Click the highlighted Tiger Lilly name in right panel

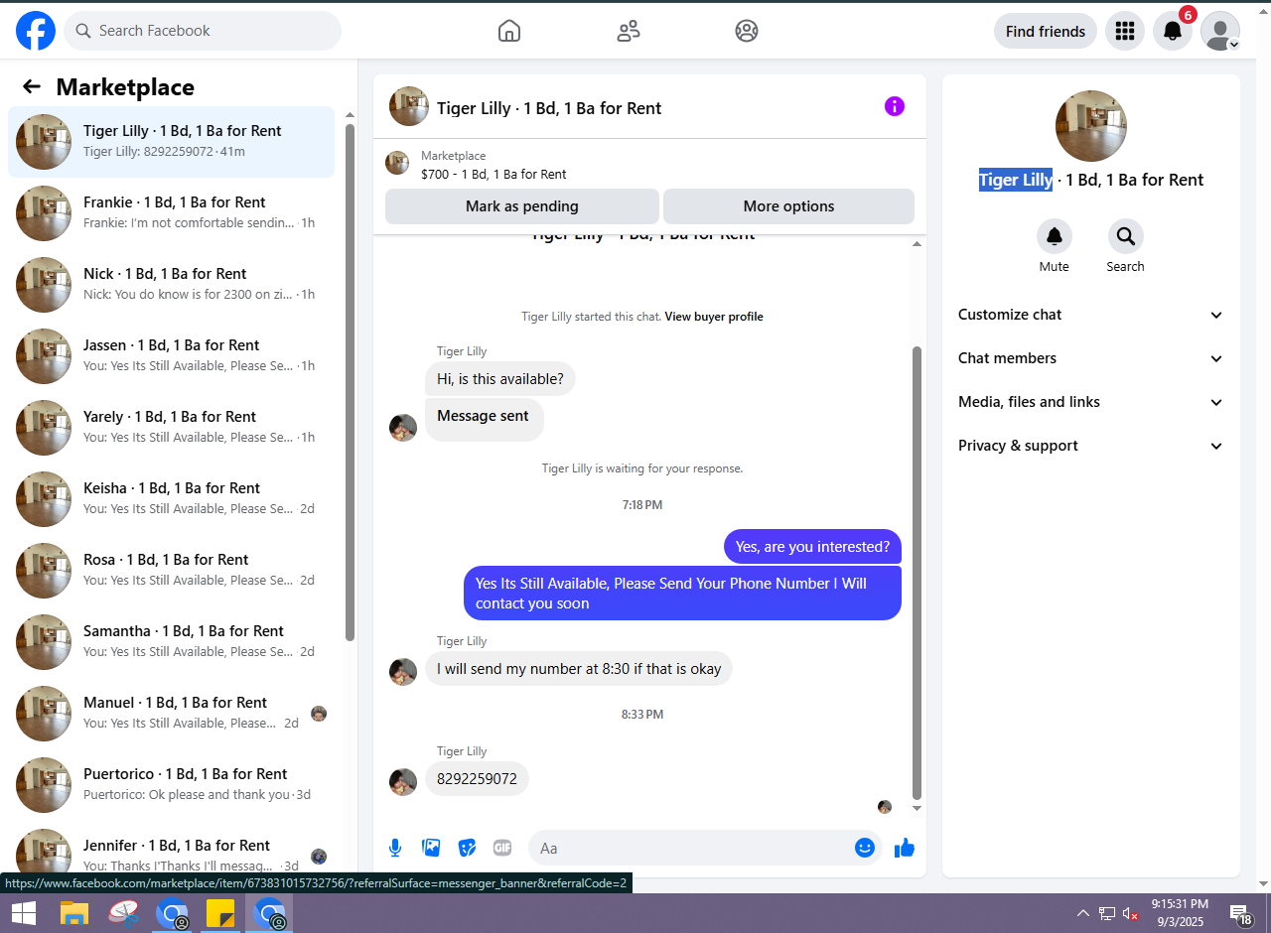click(x=1016, y=180)
